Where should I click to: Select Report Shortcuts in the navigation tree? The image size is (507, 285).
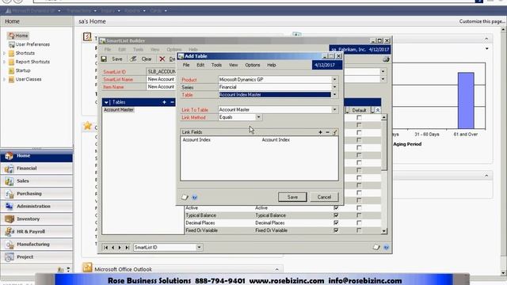[32, 62]
